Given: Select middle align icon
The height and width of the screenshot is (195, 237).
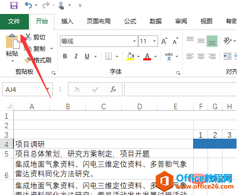Looking at the screenshot, I should (201, 41).
